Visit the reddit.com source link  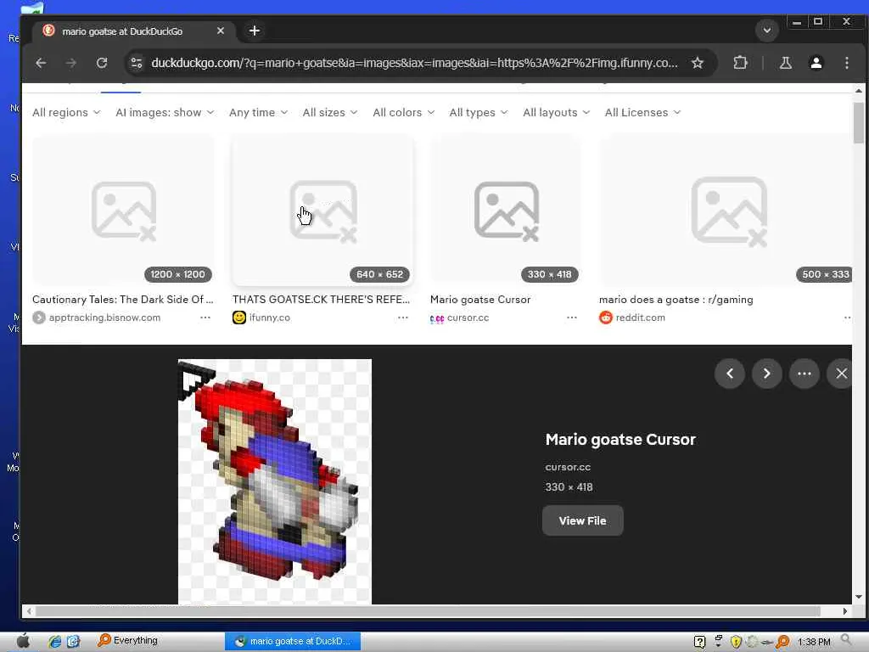[x=640, y=318]
